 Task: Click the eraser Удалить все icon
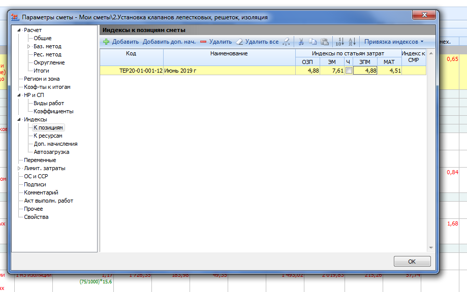(x=239, y=42)
